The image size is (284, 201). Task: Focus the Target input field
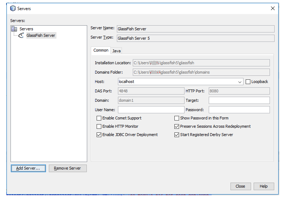[239, 100]
